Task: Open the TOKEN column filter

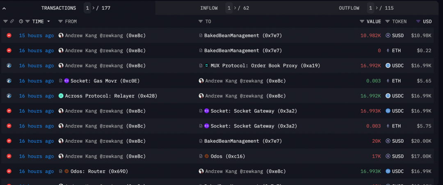Action: 388,21
